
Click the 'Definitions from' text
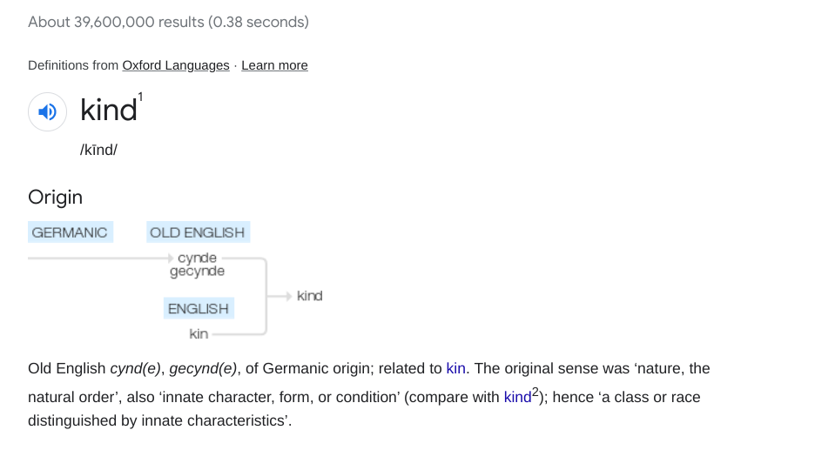click(73, 65)
